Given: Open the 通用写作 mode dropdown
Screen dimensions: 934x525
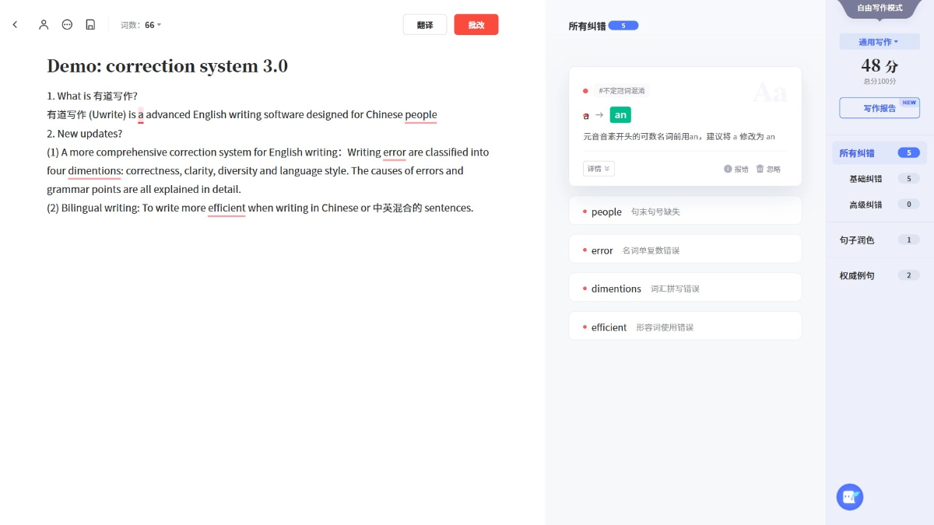Looking at the screenshot, I should click(878, 42).
